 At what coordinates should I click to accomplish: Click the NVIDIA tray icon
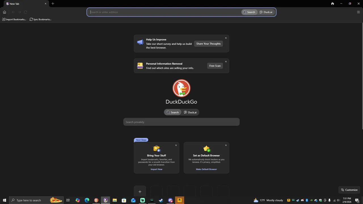(311, 200)
